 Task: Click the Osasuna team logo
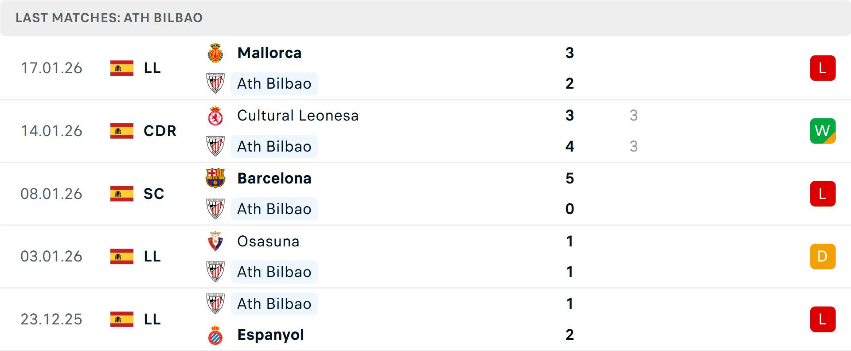tap(216, 241)
